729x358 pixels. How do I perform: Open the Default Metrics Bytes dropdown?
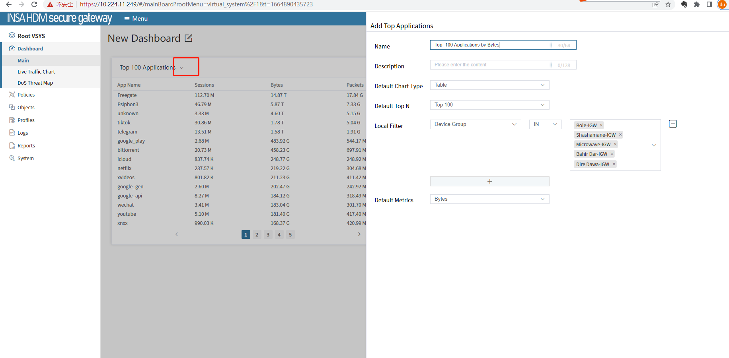tap(489, 199)
